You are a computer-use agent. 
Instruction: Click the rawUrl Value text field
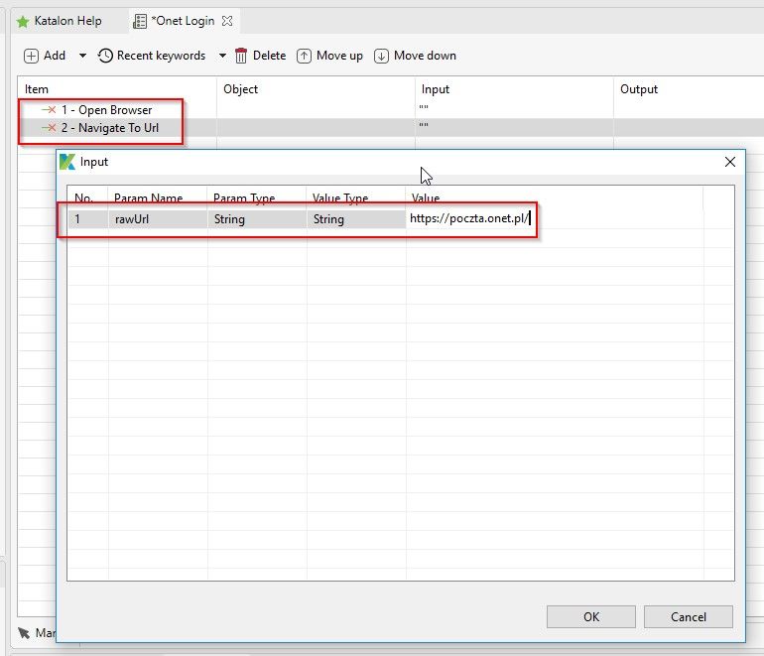[x=471, y=219]
